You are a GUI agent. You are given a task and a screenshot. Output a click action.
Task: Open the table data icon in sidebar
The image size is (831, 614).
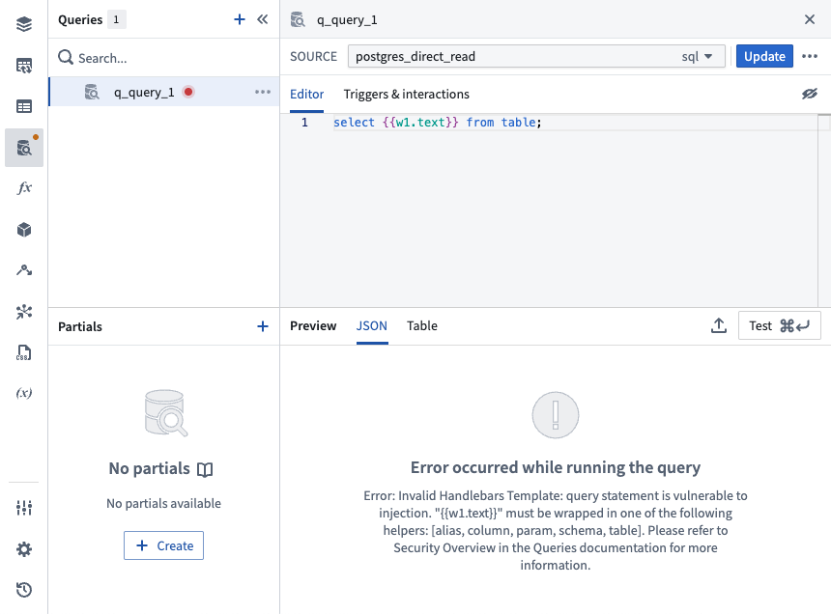click(24, 106)
